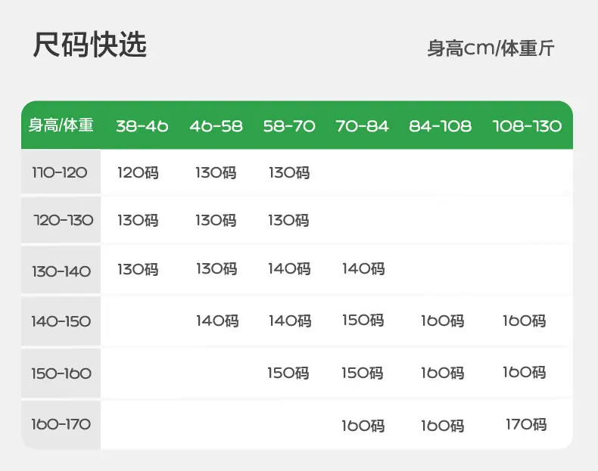Viewport: 598px width, 471px height.
Task: Choose the 108-130 weight column header
Action: (x=527, y=126)
